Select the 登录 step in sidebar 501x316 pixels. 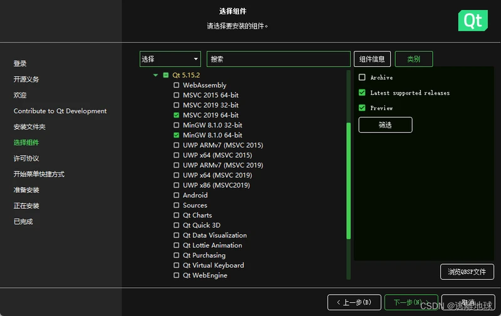coord(20,64)
